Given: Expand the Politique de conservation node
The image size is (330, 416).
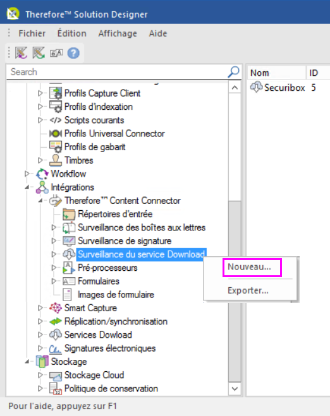Looking at the screenshot, I should coord(40,389).
